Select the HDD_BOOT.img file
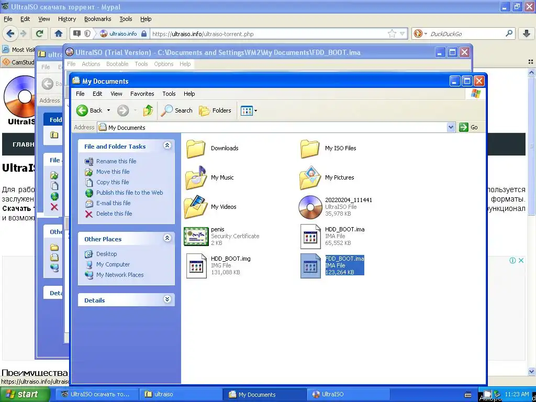This screenshot has height=402, width=536. point(218,265)
